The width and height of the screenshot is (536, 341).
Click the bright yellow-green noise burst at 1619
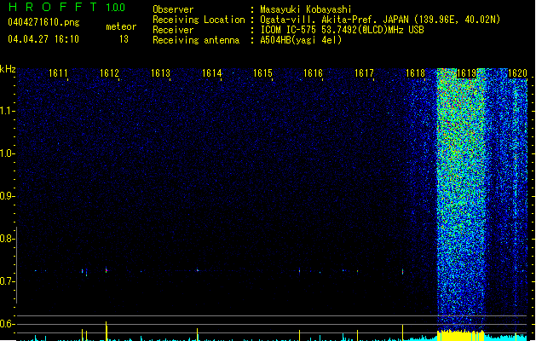pyautogui.click(x=462, y=200)
